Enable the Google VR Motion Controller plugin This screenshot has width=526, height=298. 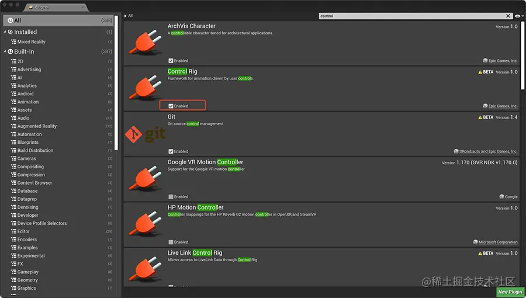click(x=171, y=197)
